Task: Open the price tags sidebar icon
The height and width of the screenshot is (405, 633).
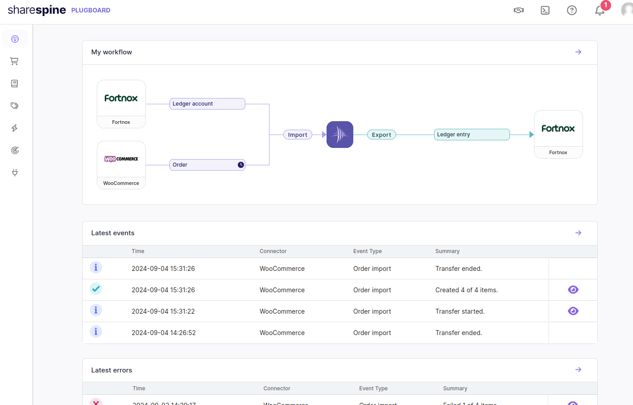Action: 15,106
